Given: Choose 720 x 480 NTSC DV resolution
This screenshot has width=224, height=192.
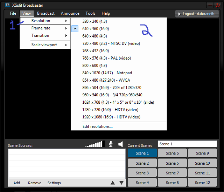Looking at the screenshot, I should coord(119,43).
